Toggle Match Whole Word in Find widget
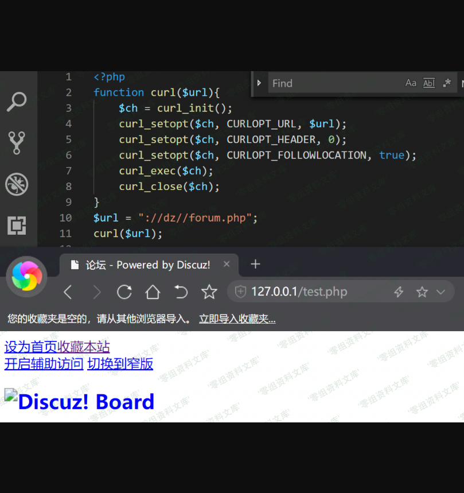This screenshot has width=464, height=493. (429, 83)
